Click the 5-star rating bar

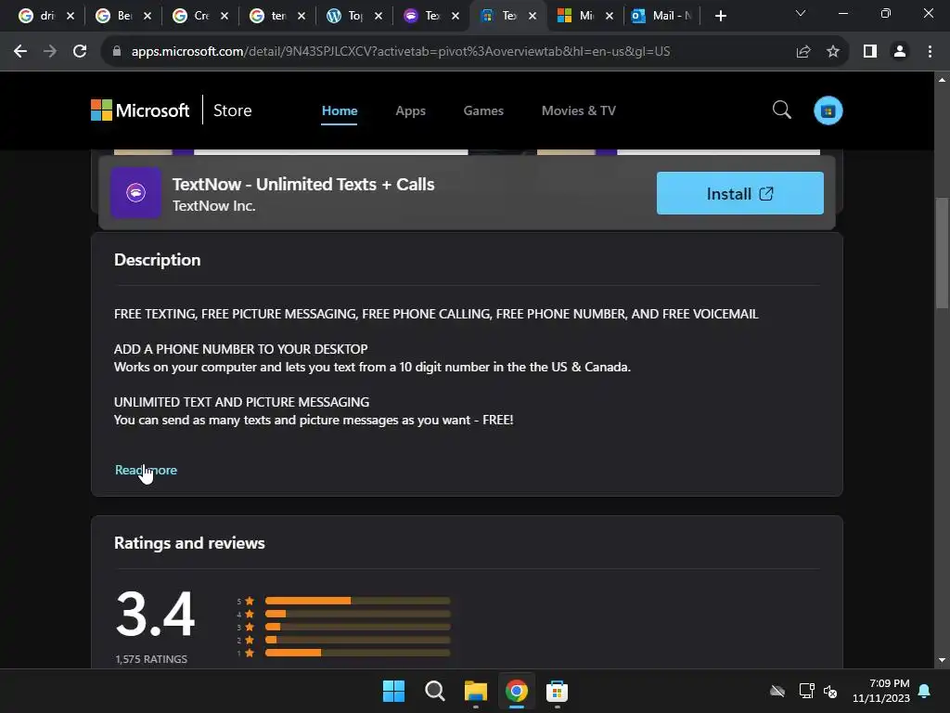pyautogui.click(x=357, y=601)
